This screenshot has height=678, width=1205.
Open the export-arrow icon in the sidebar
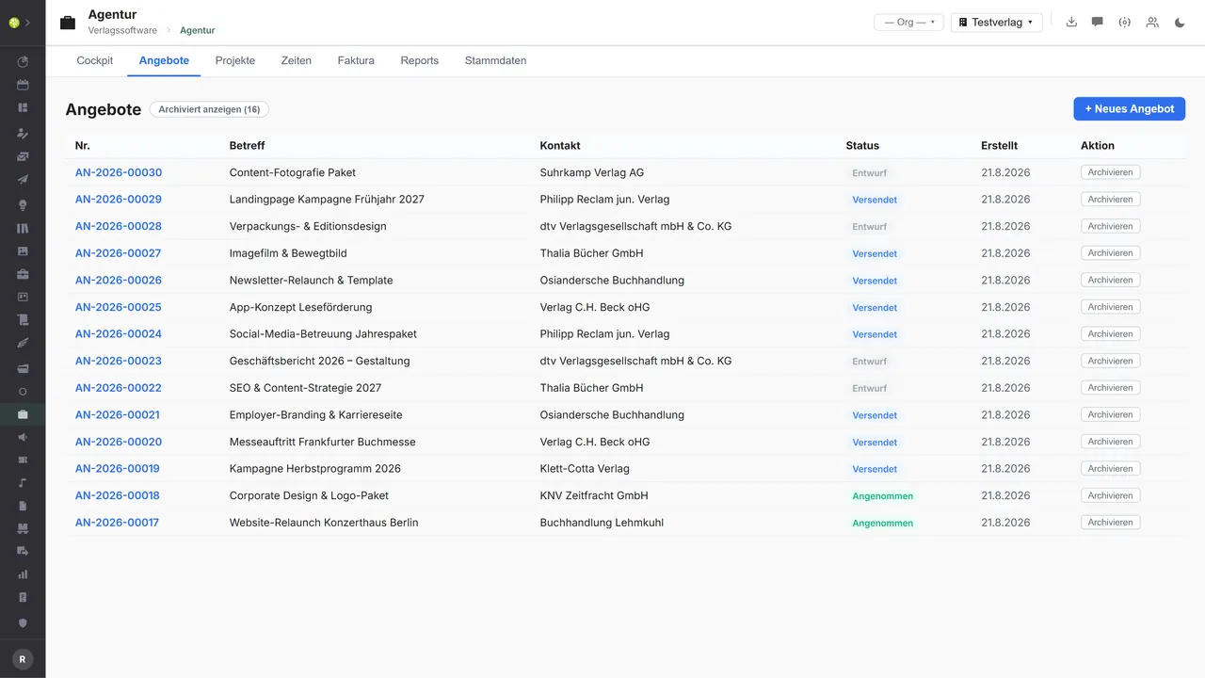(x=23, y=551)
